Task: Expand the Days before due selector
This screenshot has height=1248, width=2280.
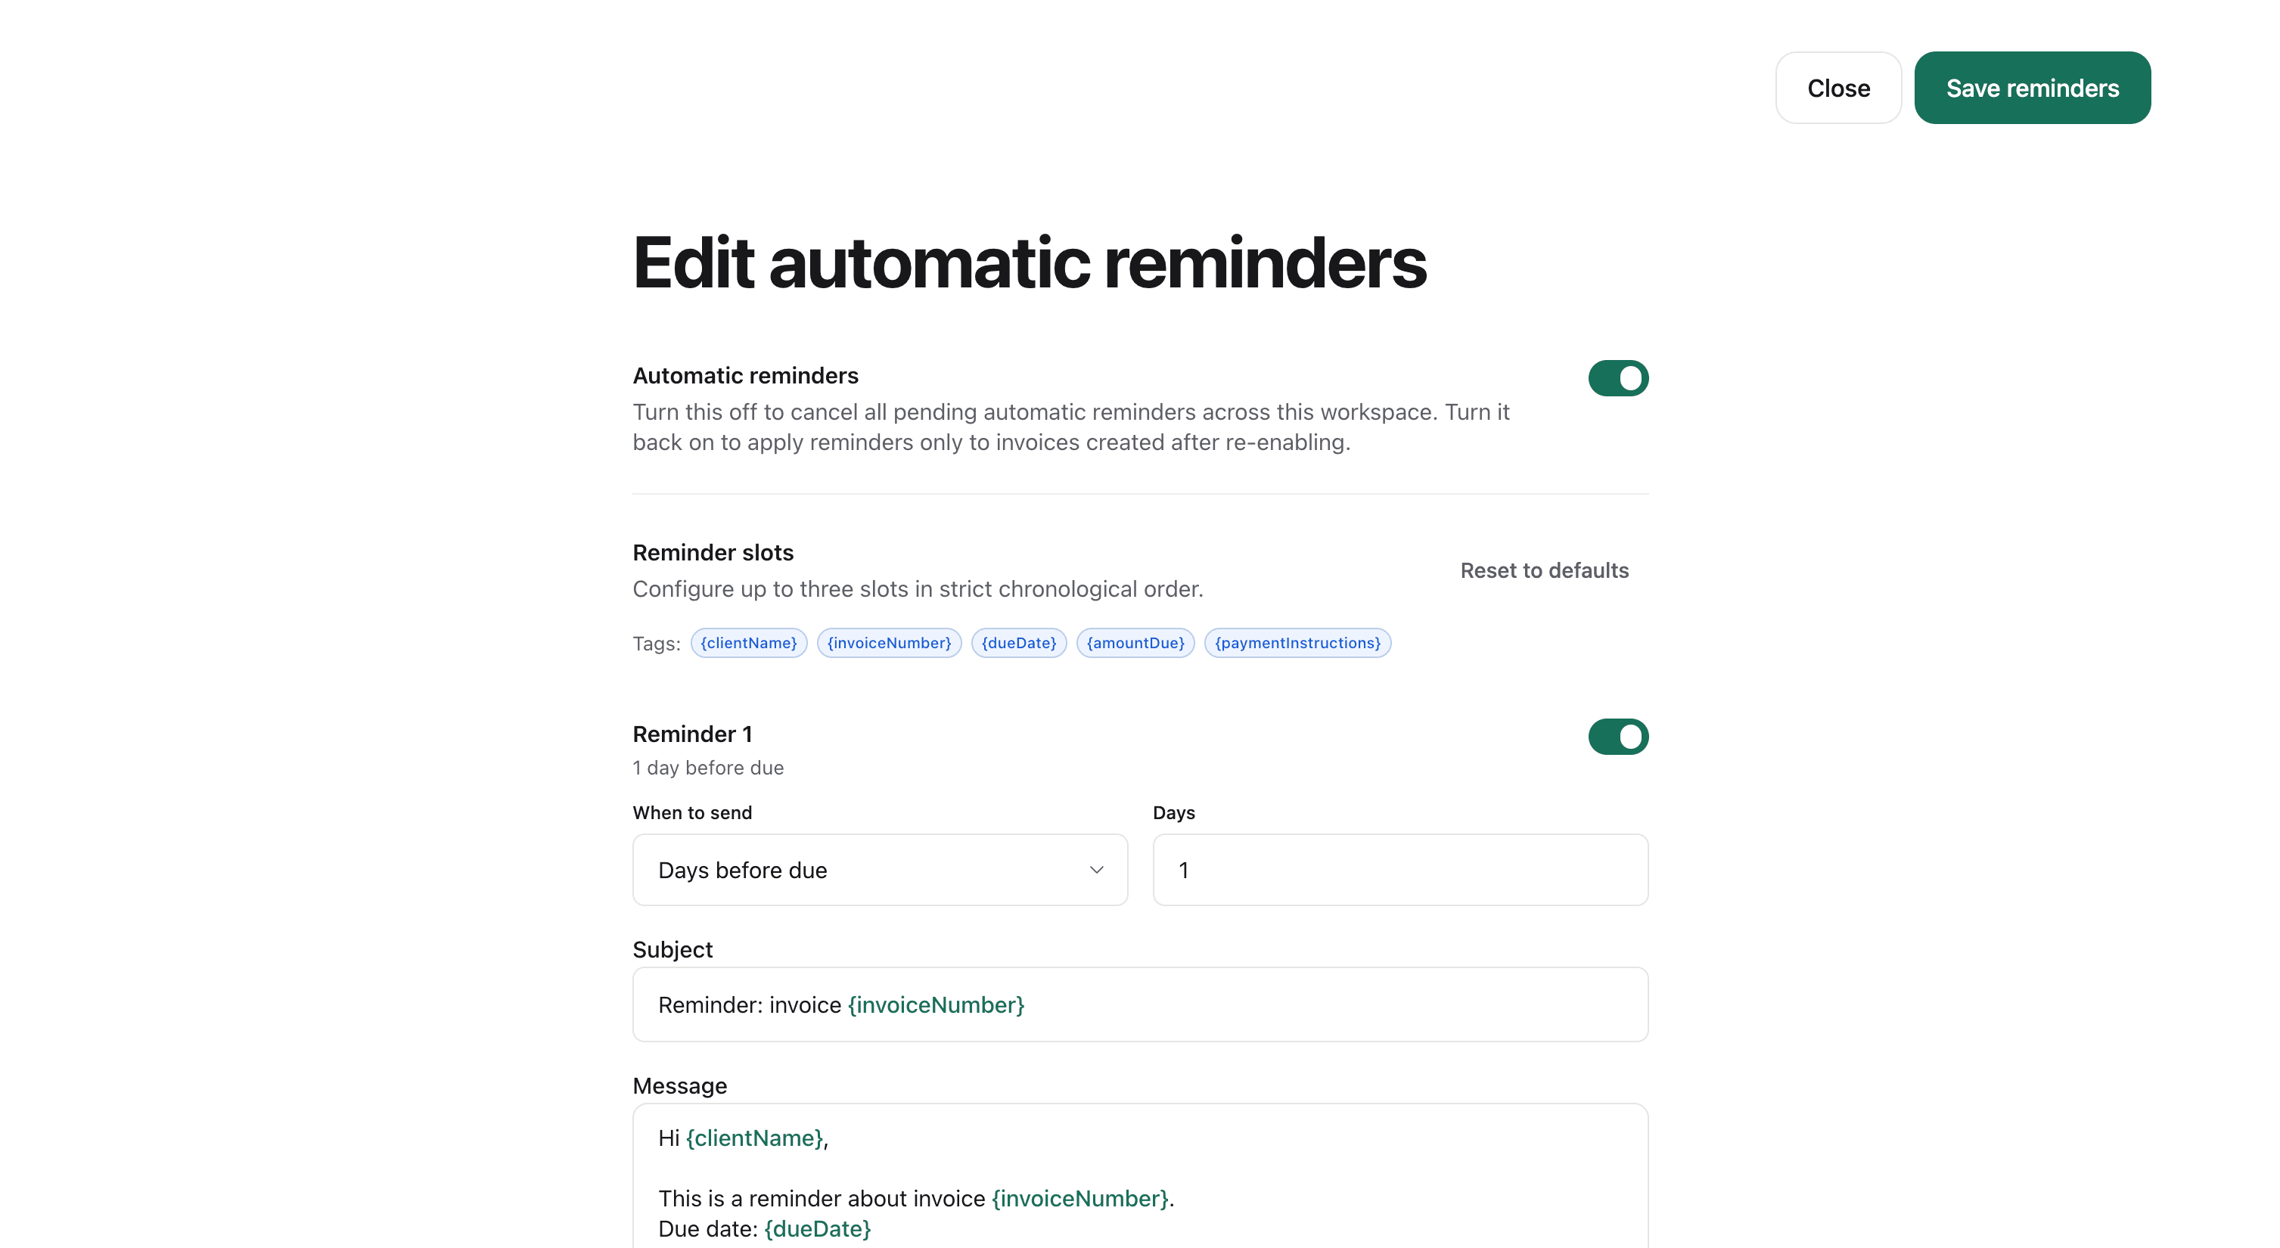Action: click(880, 870)
